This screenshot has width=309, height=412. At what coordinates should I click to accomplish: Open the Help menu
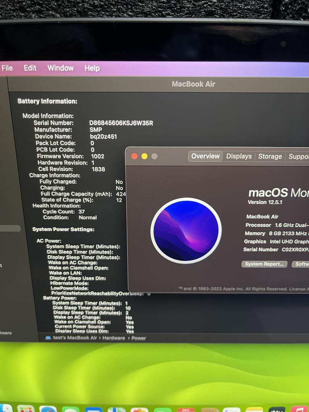tap(92, 68)
